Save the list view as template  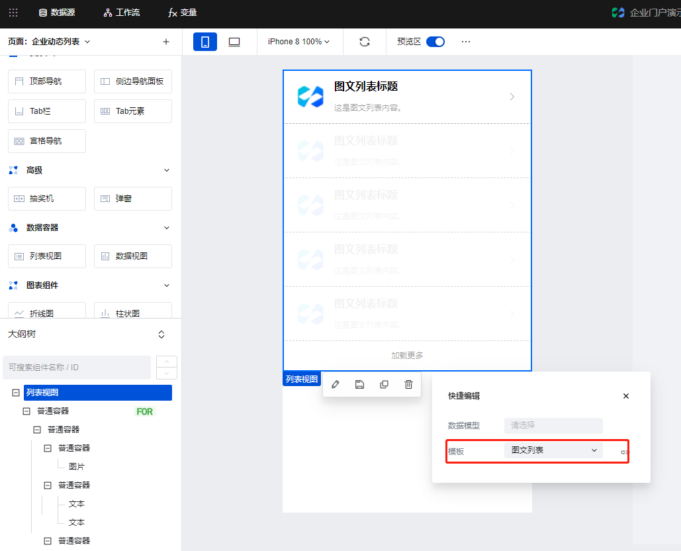point(359,385)
